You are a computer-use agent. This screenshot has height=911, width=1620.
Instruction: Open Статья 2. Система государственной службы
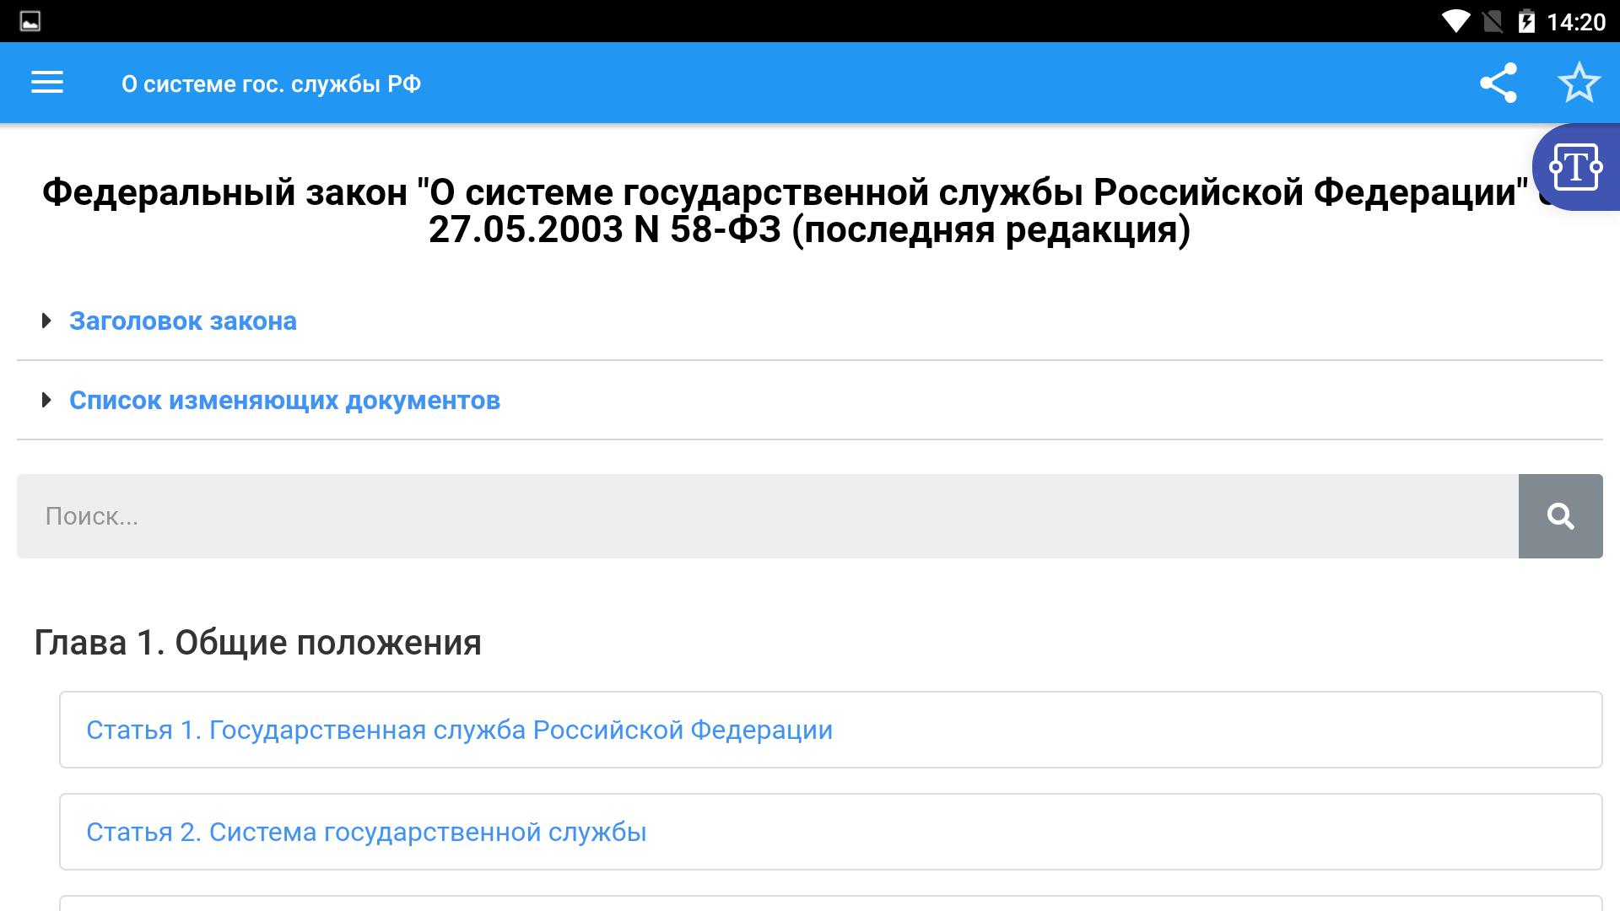pos(366,832)
